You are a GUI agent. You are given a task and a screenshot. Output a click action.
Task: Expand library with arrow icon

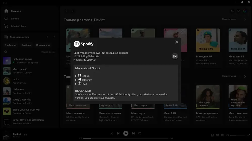pos(54,37)
